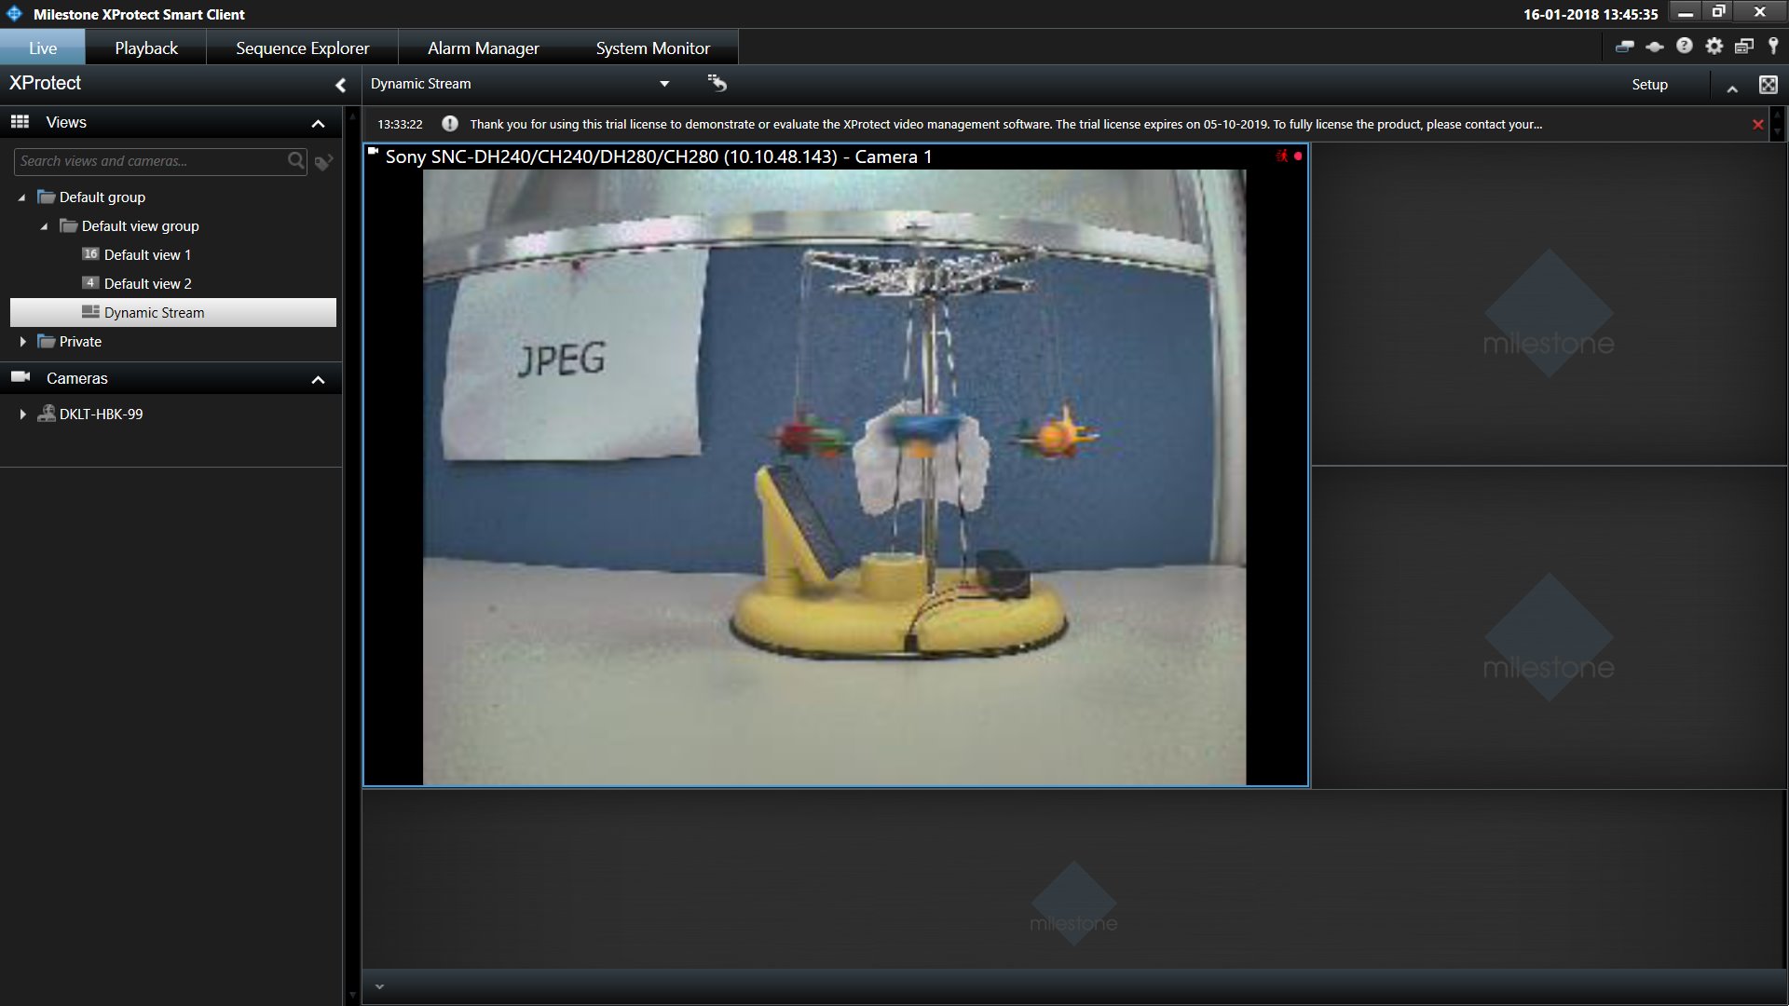Dismiss the trial license message with red X
Screen dimensions: 1789x1006
pos(1757,124)
